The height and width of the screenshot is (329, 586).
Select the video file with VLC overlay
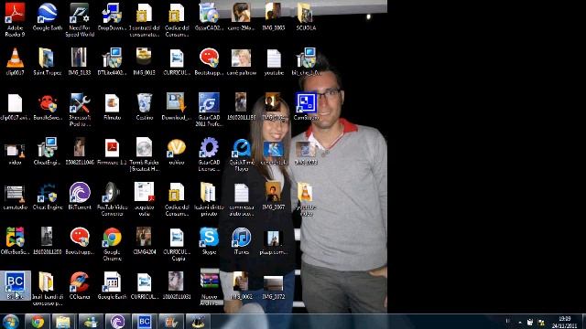tap(15, 151)
